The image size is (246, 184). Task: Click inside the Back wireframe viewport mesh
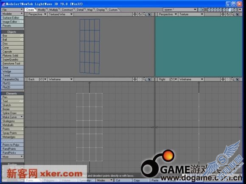pos(89,127)
